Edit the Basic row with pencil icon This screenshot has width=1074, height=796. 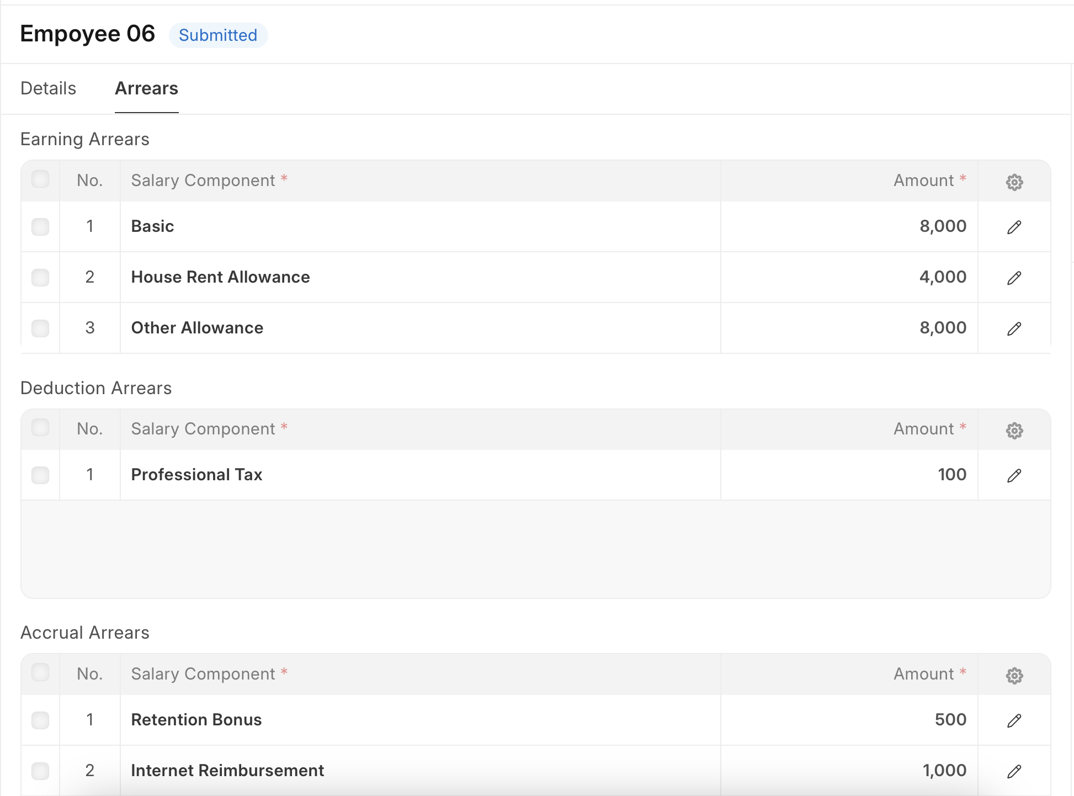(1014, 227)
